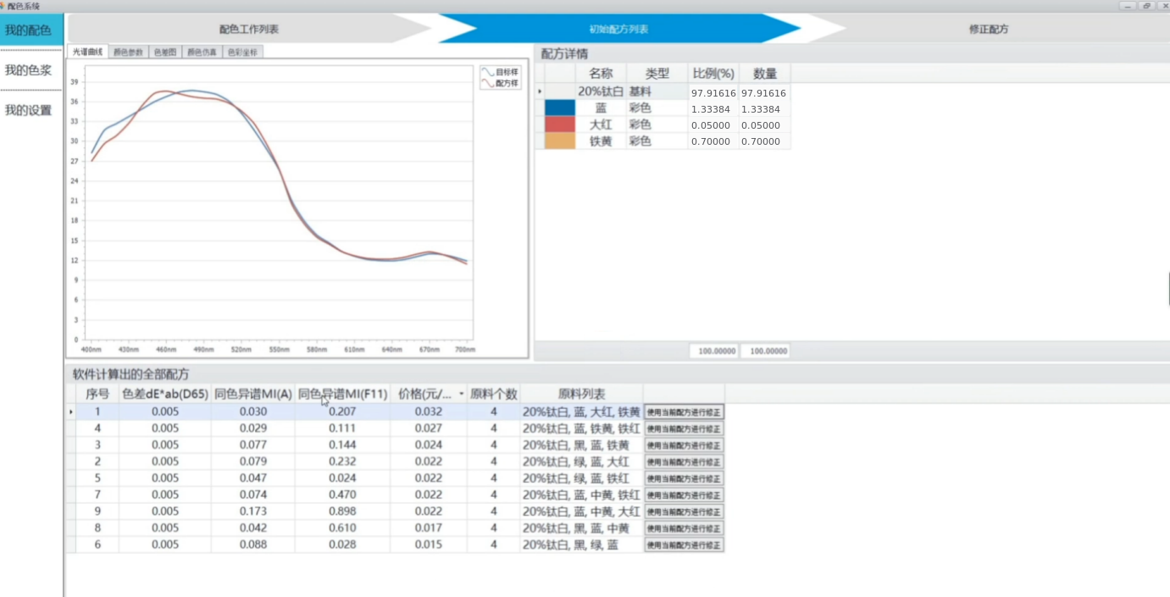Viewport: 1170px width, 597px height.
Task: Select formula 1 row indicator arrow
Action: pyautogui.click(x=71, y=412)
